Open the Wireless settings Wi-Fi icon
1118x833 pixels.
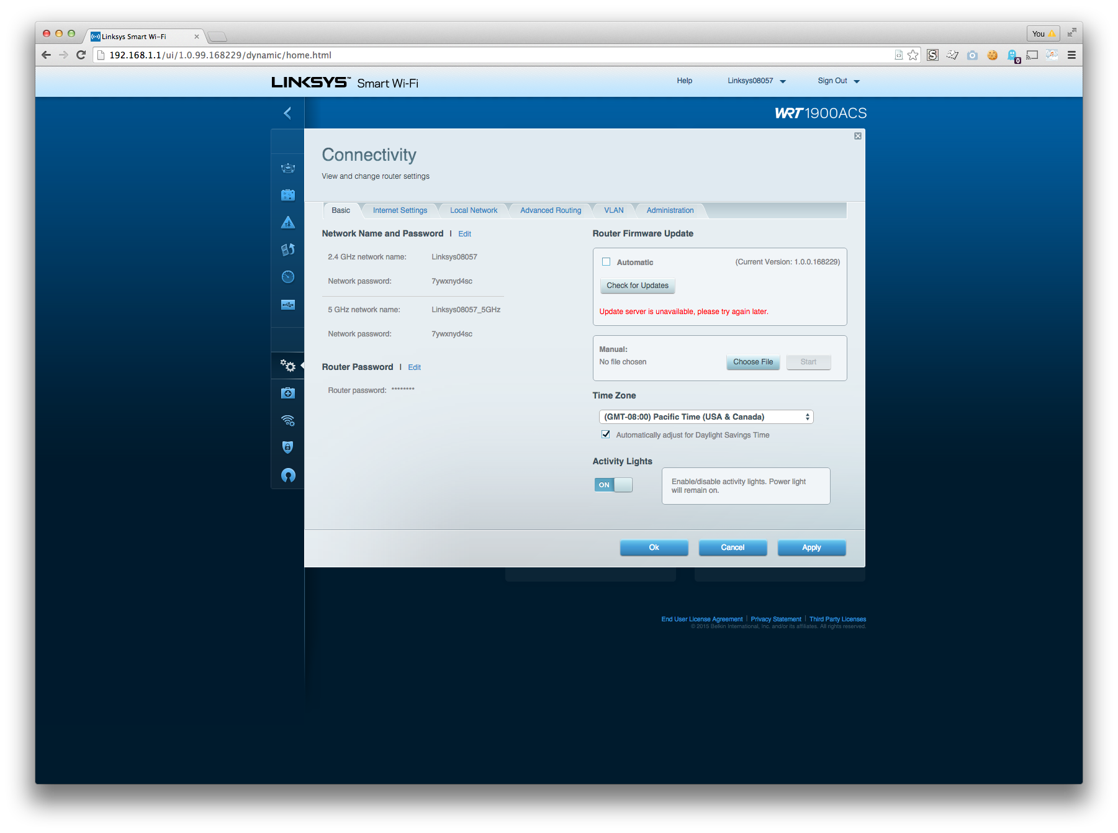point(287,420)
